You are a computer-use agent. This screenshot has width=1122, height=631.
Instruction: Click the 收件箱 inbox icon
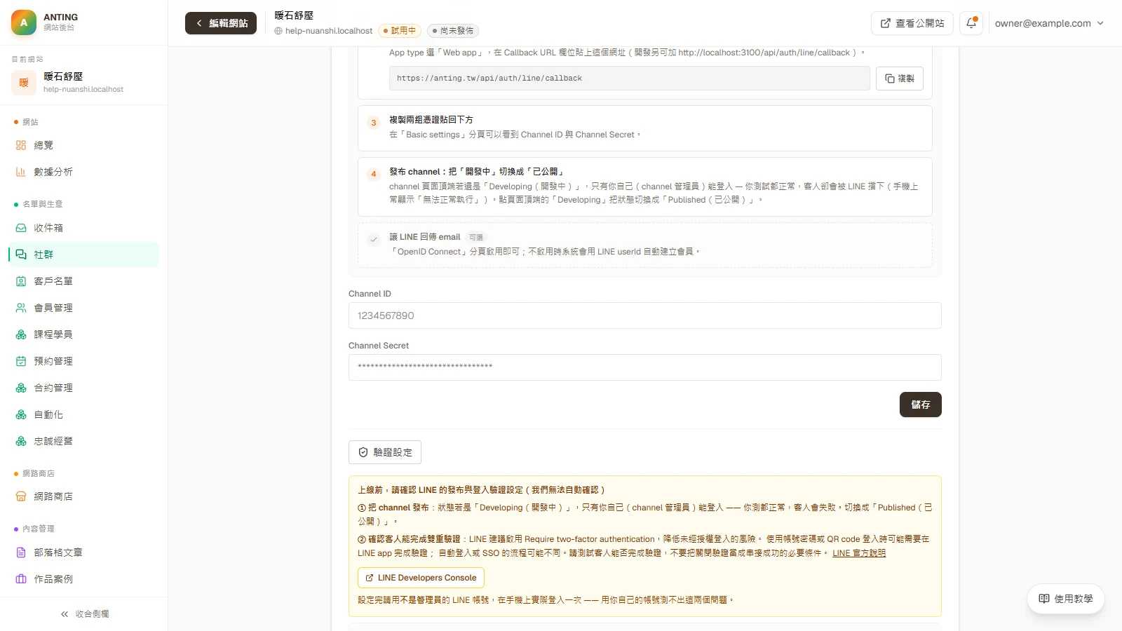[x=21, y=228]
